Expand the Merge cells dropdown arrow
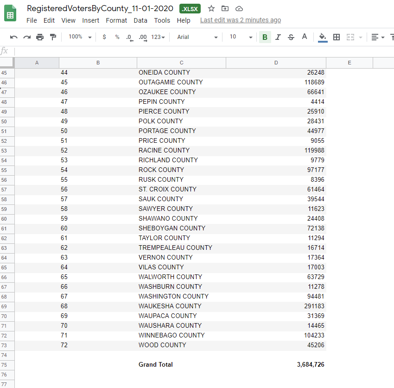Image resolution: width=394 pixels, height=388 pixels. [x=361, y=38]
